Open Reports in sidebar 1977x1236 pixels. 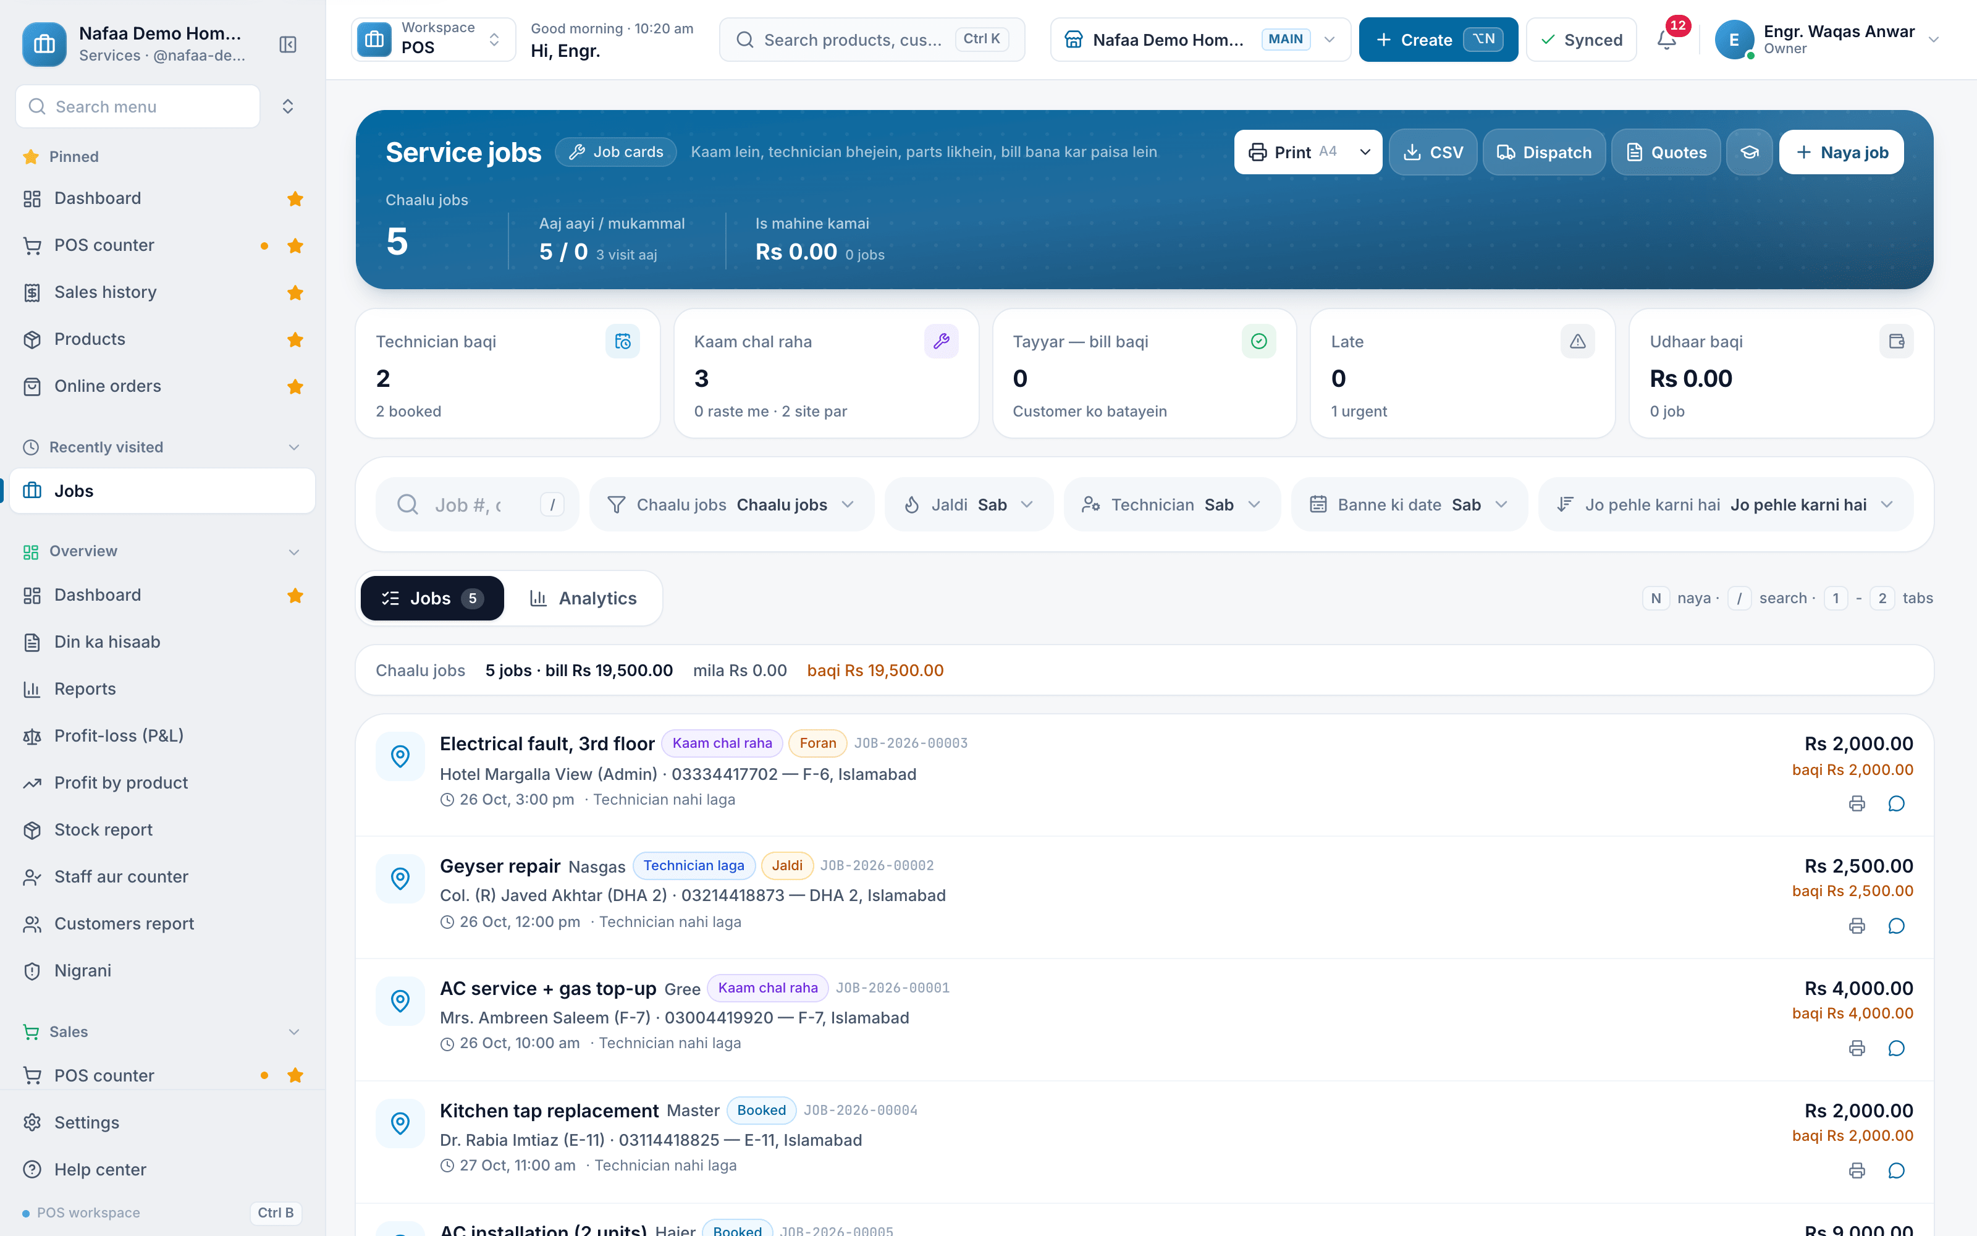pos(162,688)
